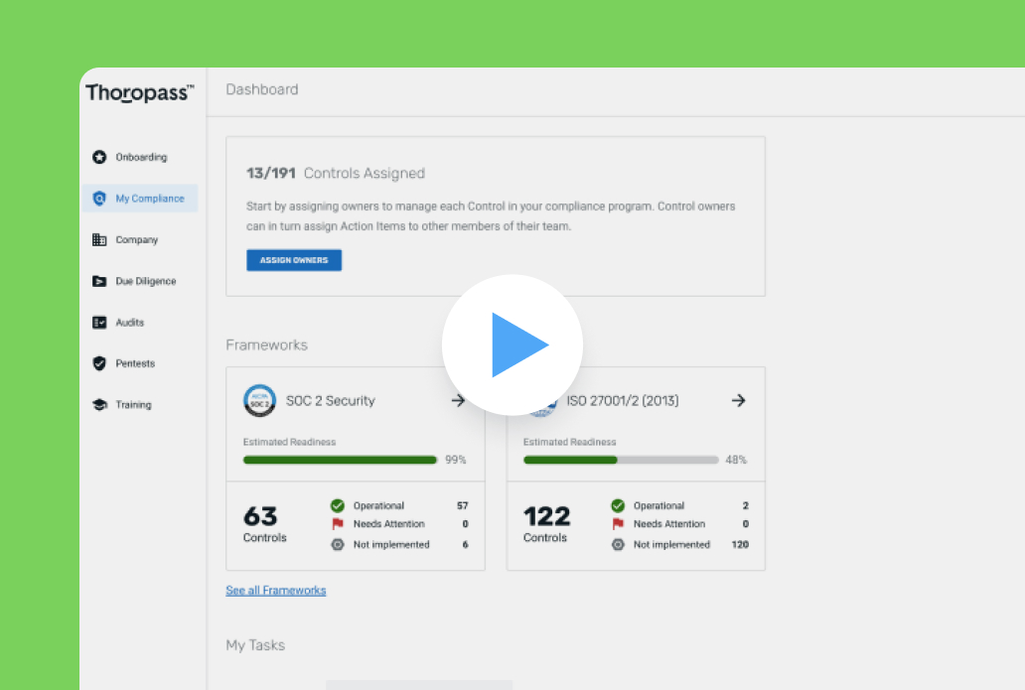Screen dimensions: 1025x690
Task: Go to Onboarding in the sidebar
Action: (141, 157)
